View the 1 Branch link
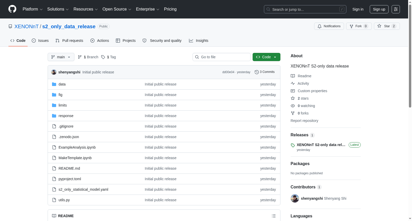 tap(88, 57)
